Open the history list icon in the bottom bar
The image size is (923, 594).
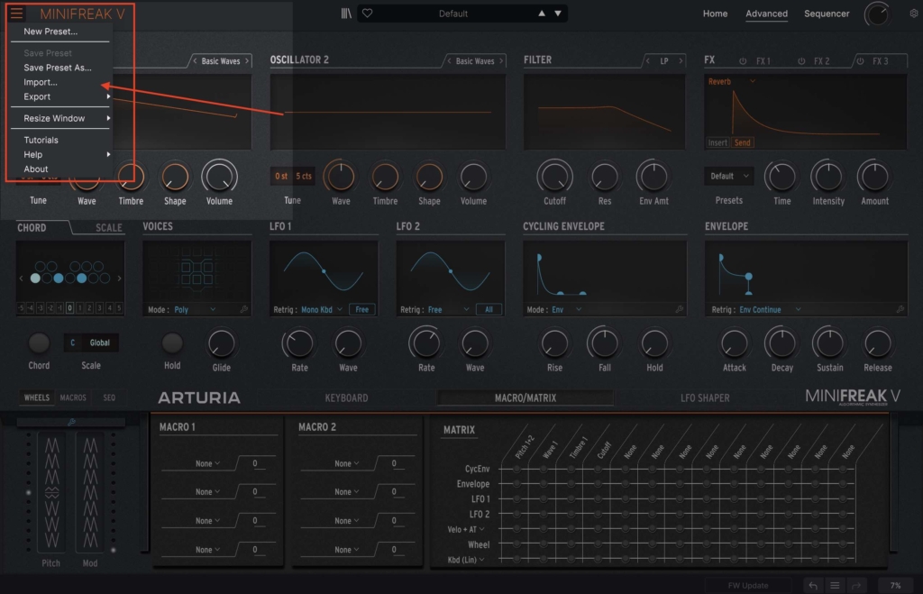point(836,585)
